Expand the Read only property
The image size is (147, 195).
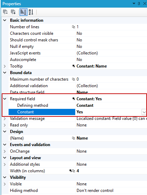4,125
